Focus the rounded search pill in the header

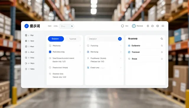66,26
